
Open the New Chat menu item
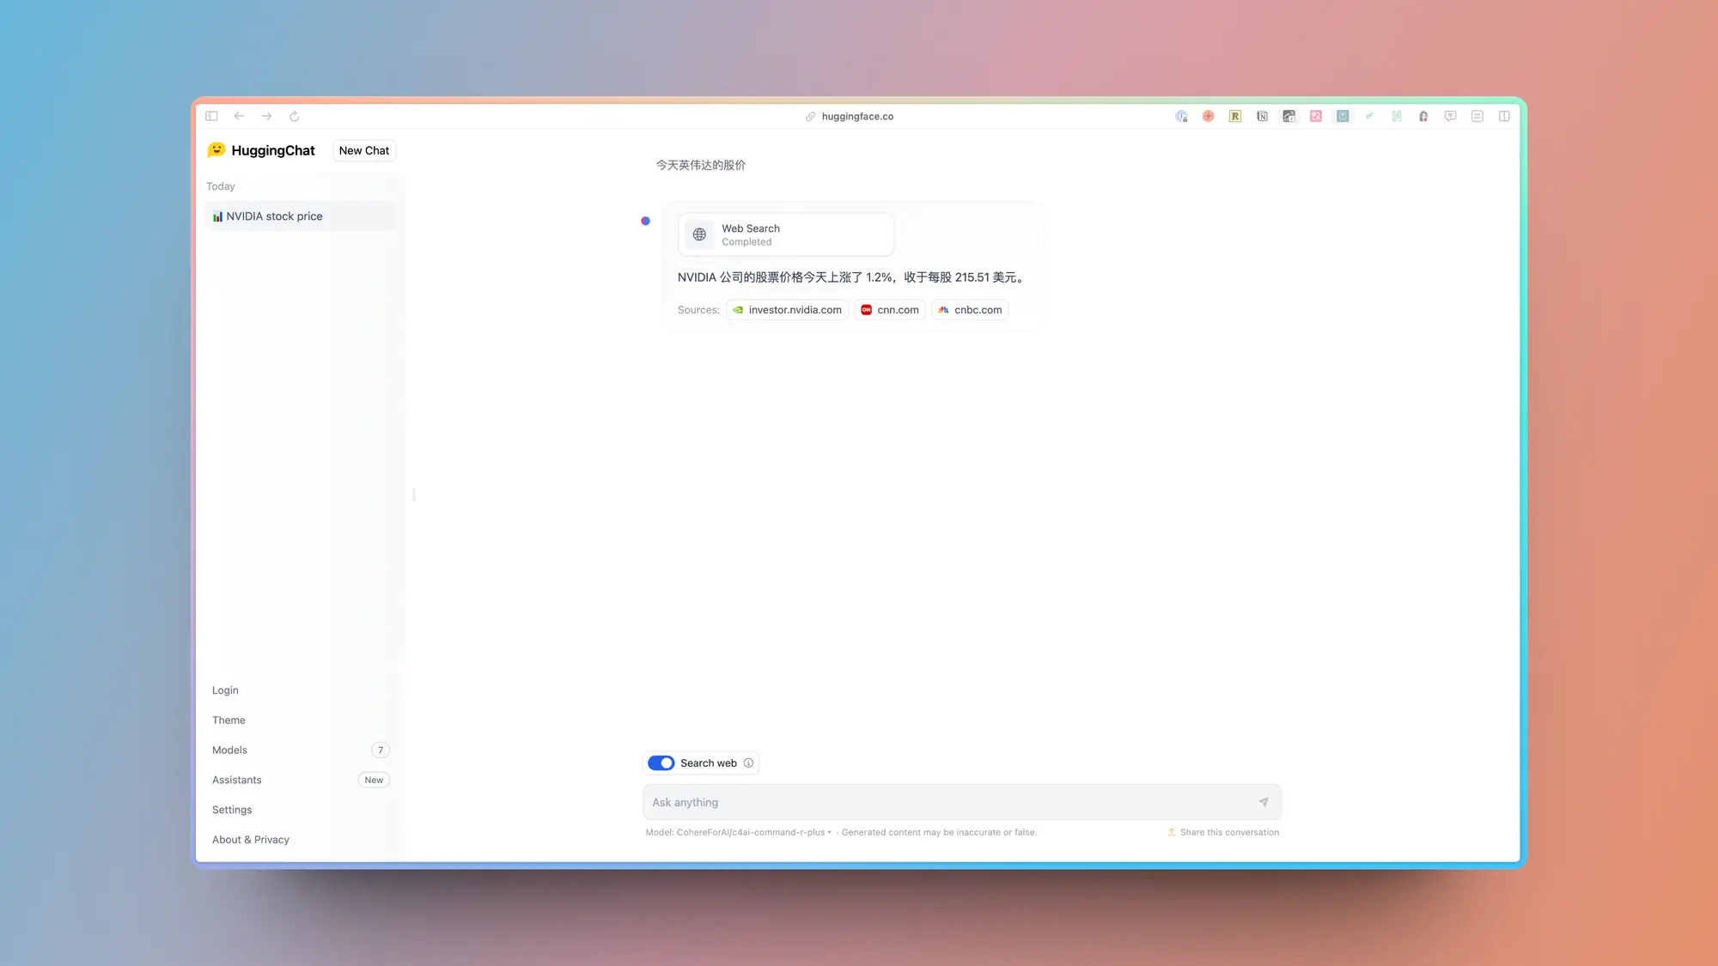click(x=363, y=149)
